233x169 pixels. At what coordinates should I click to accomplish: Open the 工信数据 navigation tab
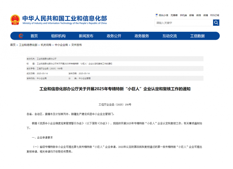pos(197,36)
